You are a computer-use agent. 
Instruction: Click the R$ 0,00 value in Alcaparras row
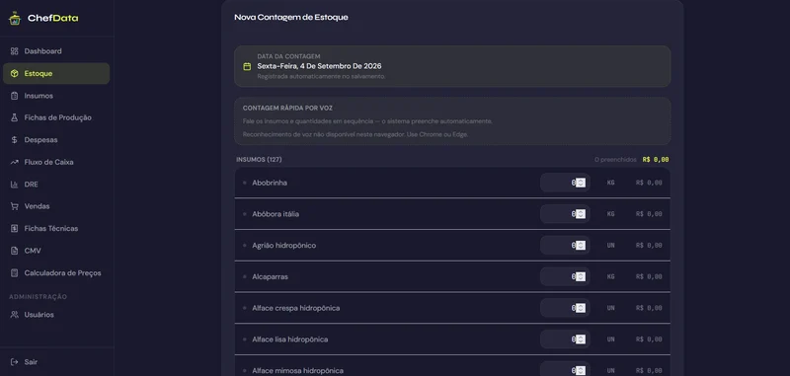pos(649,277)
